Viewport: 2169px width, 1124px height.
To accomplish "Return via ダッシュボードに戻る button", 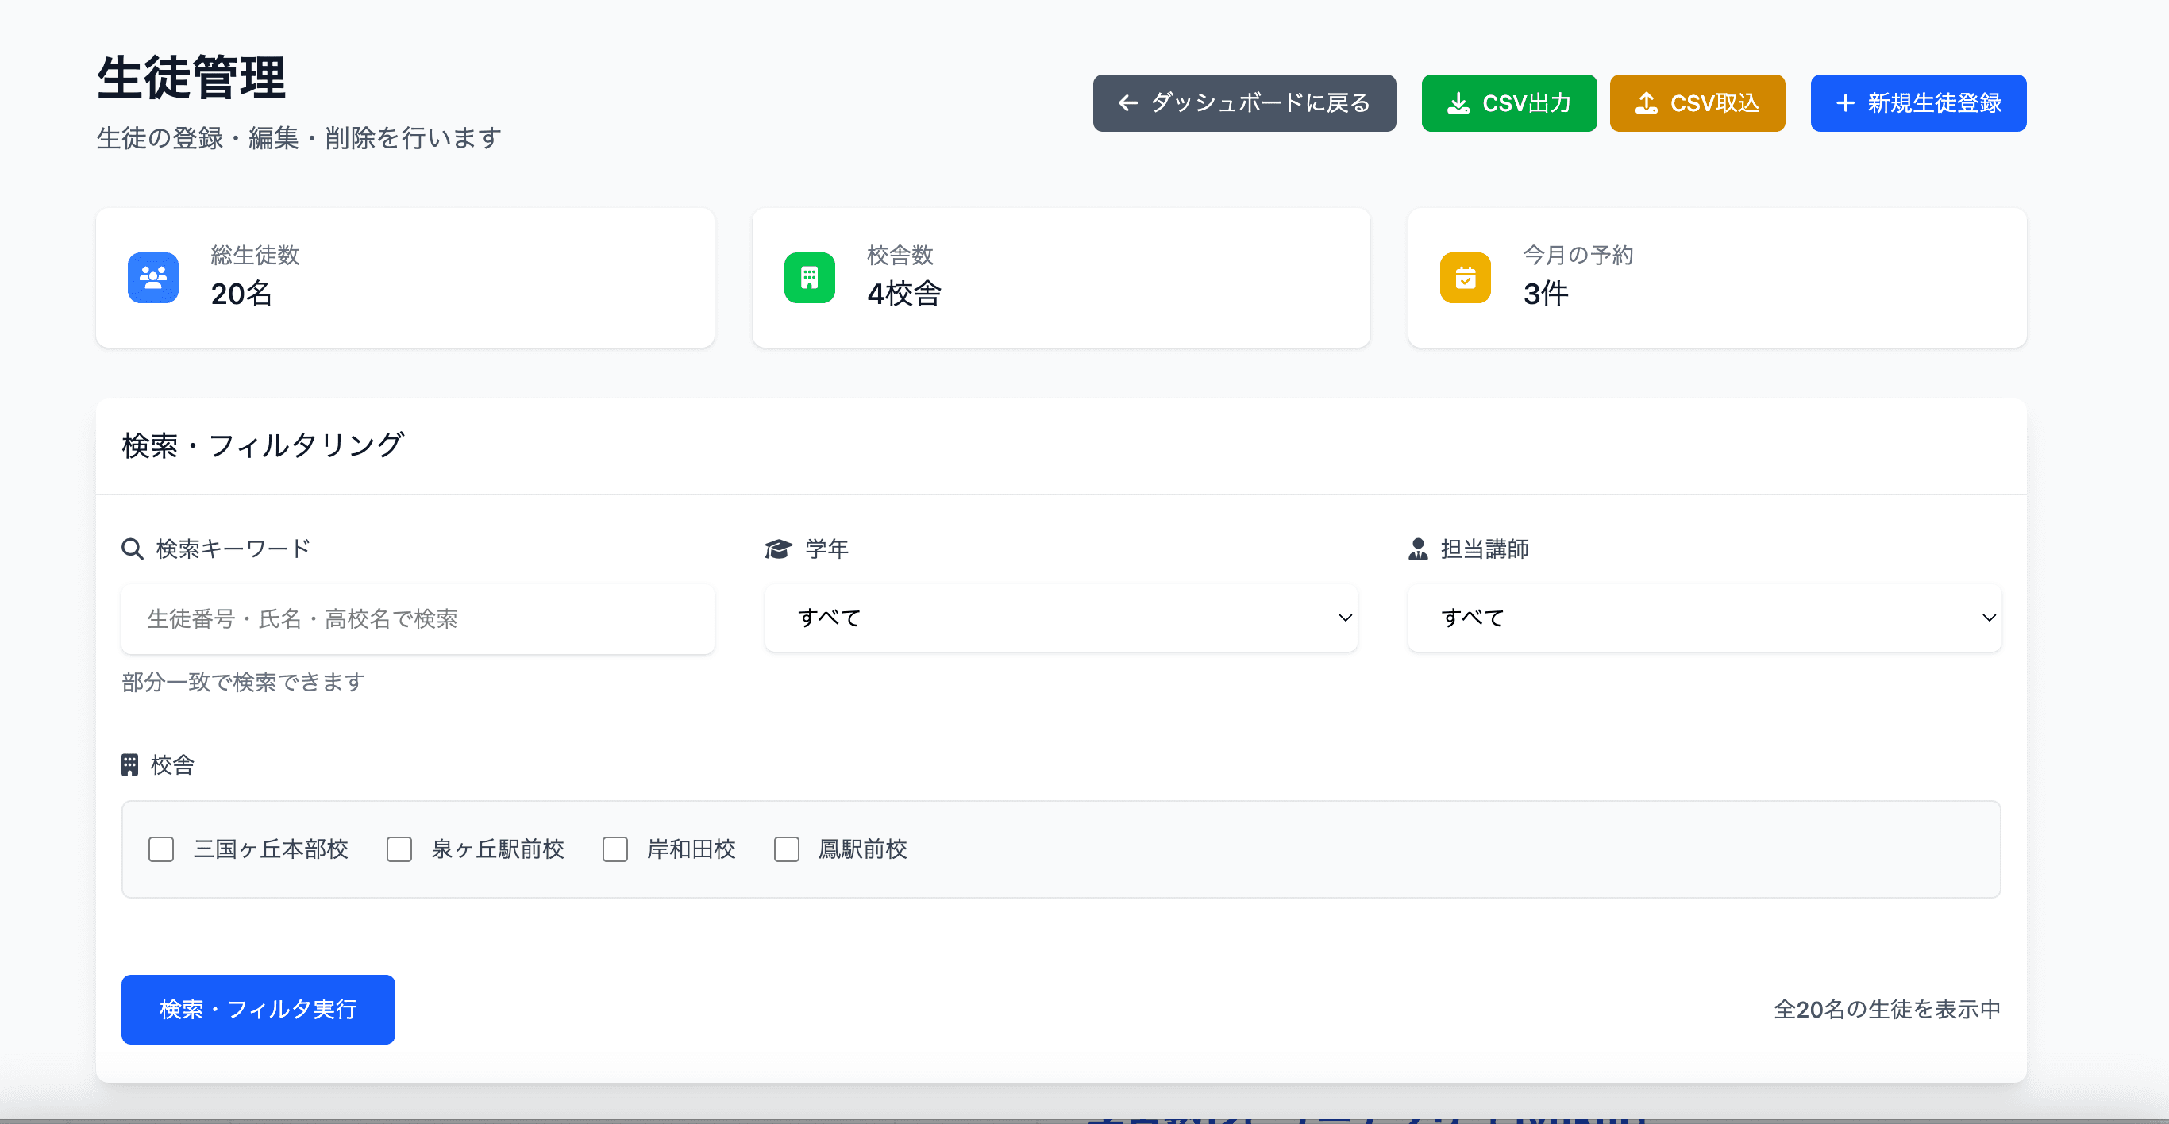I will pos(1243,102).
